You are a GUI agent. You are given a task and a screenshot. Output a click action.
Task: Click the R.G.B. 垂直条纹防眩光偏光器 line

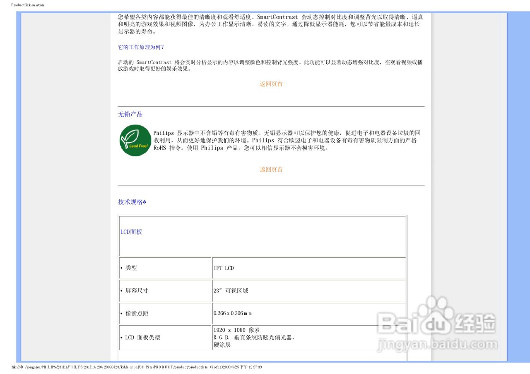pyautogui.click(x=254, y=338)
